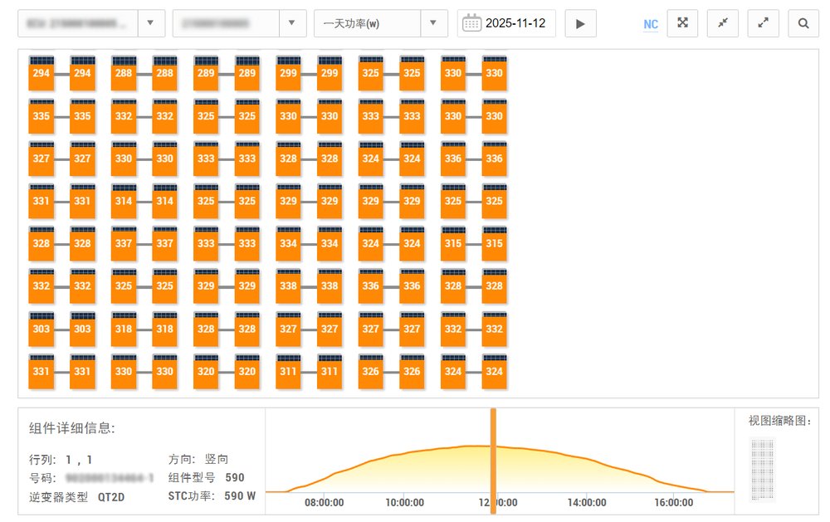Click the orange timeline slider handle
The height and width of the screenshot is (522, 830).
coord(492,461)
